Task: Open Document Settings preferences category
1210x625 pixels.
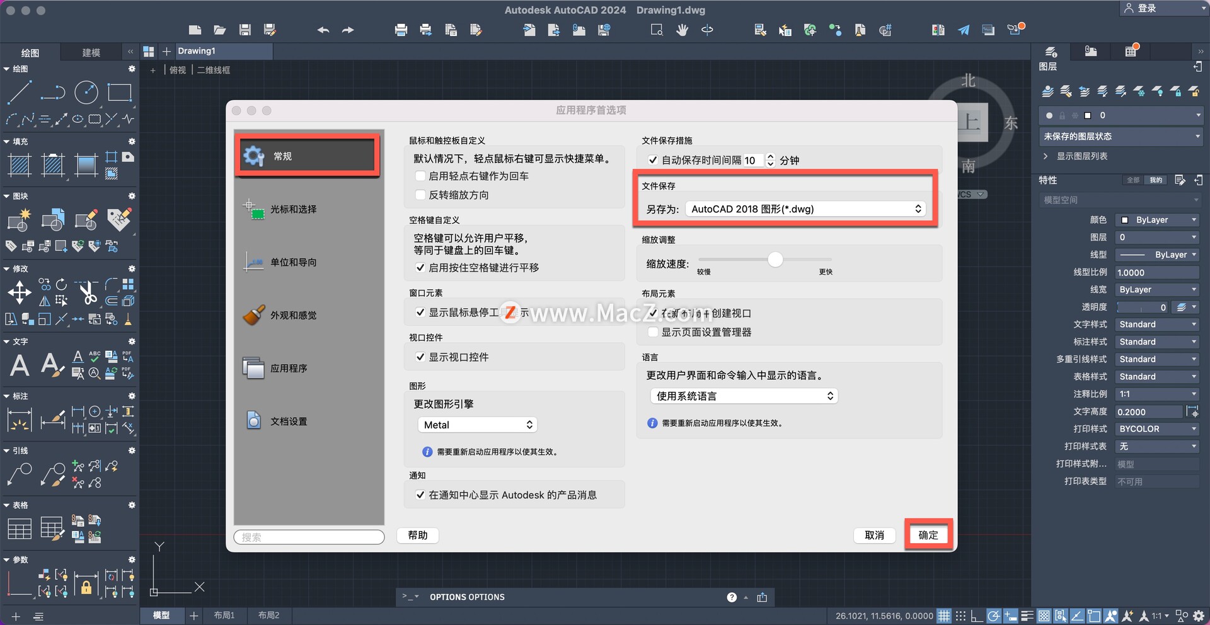Action: [308, 421]
